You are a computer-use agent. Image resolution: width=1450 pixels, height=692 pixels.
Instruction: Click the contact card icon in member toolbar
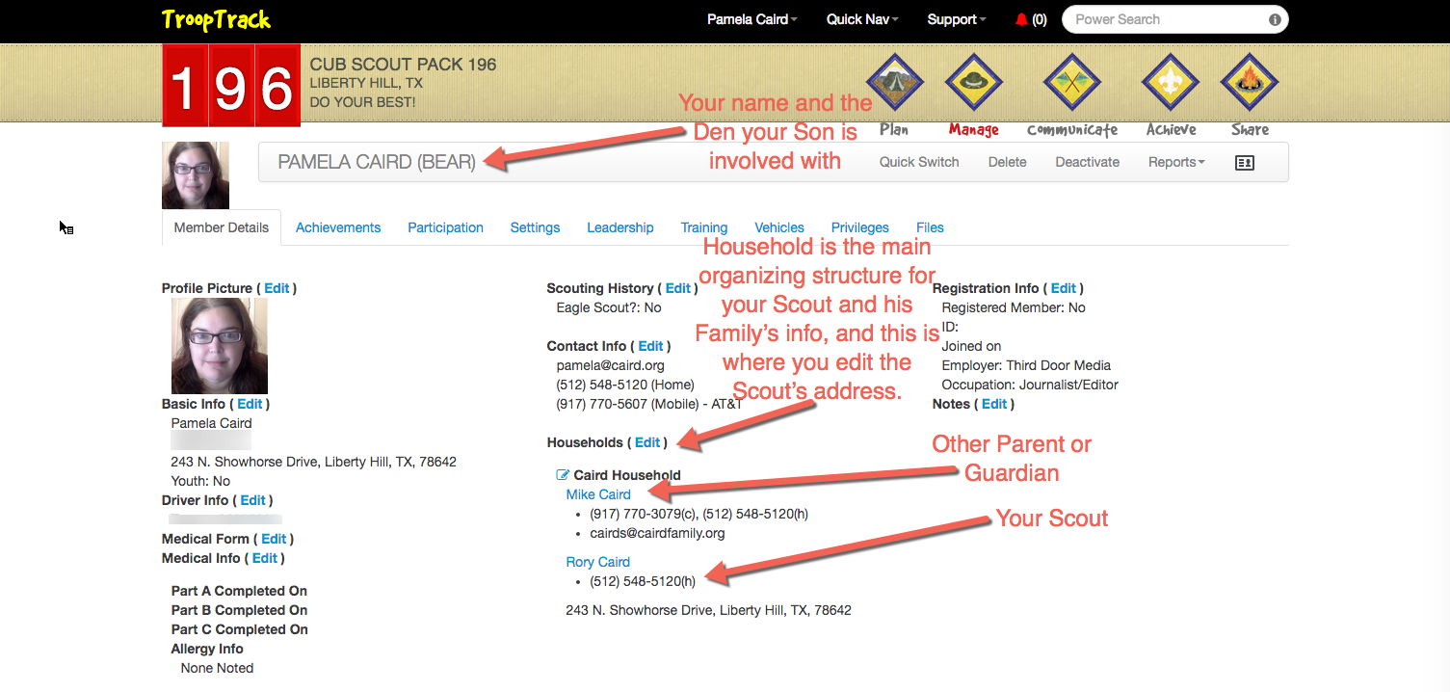[x=1244, y=163]
